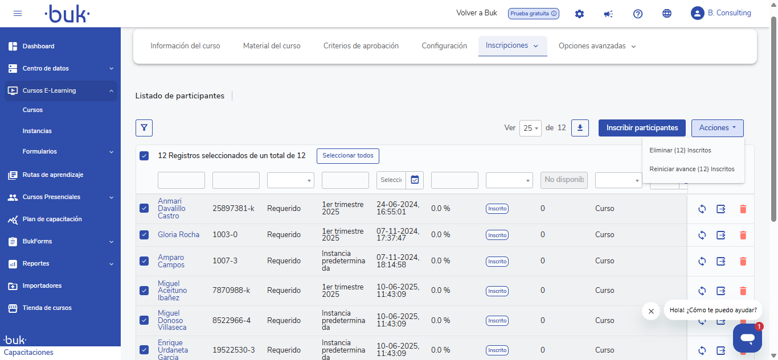Click the filter funnel icon
The image size is (778, 360).
click(144, 128)
